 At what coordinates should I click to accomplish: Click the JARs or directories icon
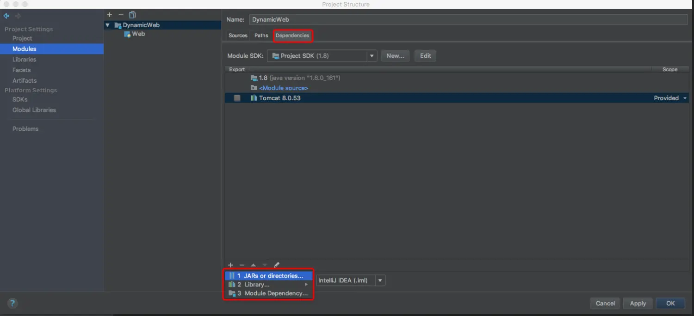(232, 276)
